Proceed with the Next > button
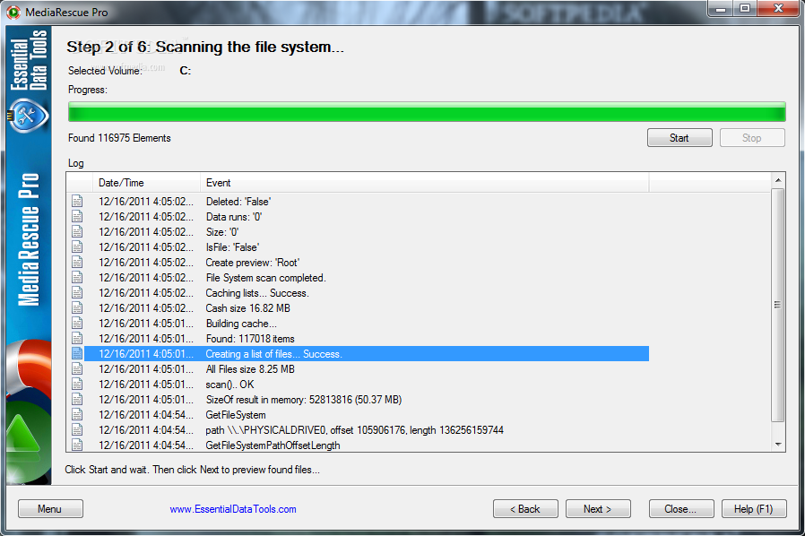 click(x=598, y=509)
